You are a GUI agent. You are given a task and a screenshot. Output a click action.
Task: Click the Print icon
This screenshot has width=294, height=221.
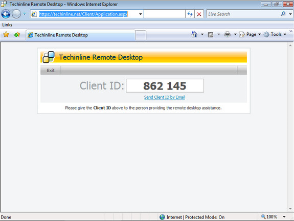[228, 34]
